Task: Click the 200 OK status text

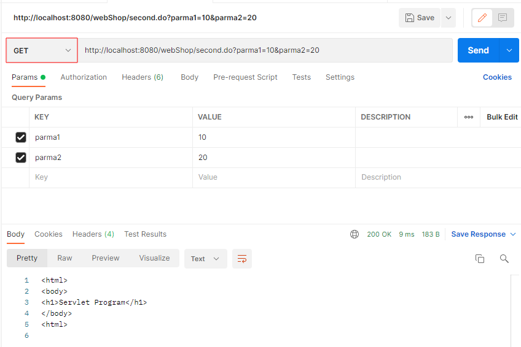Action: click(379, 234)
